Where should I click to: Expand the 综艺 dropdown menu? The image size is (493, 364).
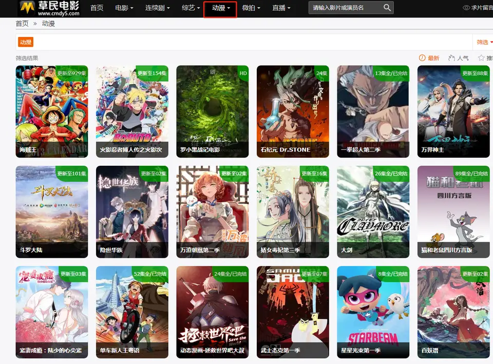pos(191,8)
